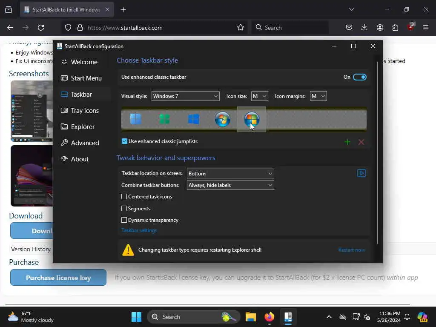Image resolution: width=436 pixels, height=327 pixels.
Task: Open Version History on webpage
Action: (31, 249)
